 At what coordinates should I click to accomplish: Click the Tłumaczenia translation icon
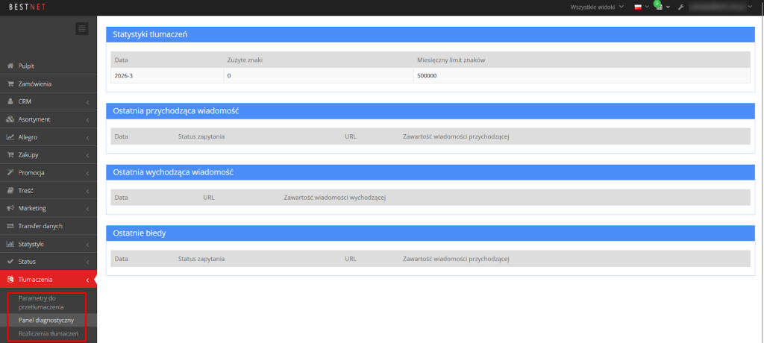click(x=10, y=280)
